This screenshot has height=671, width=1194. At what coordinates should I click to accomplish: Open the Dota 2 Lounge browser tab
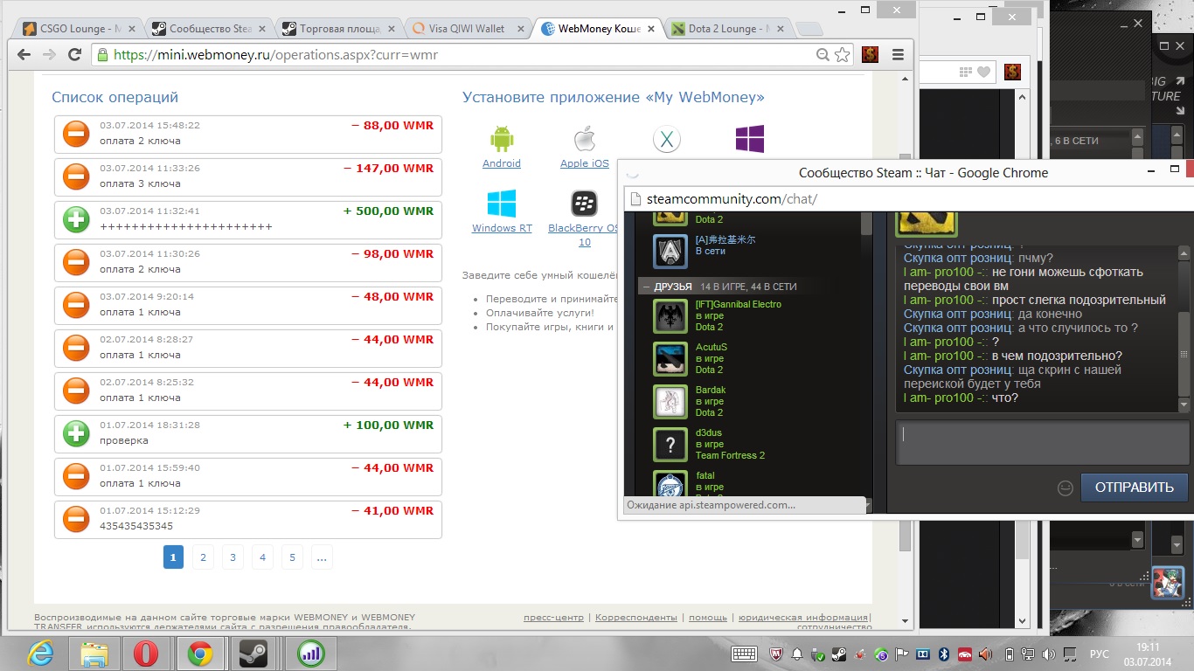pyautogui.click(x=726, y=28)
